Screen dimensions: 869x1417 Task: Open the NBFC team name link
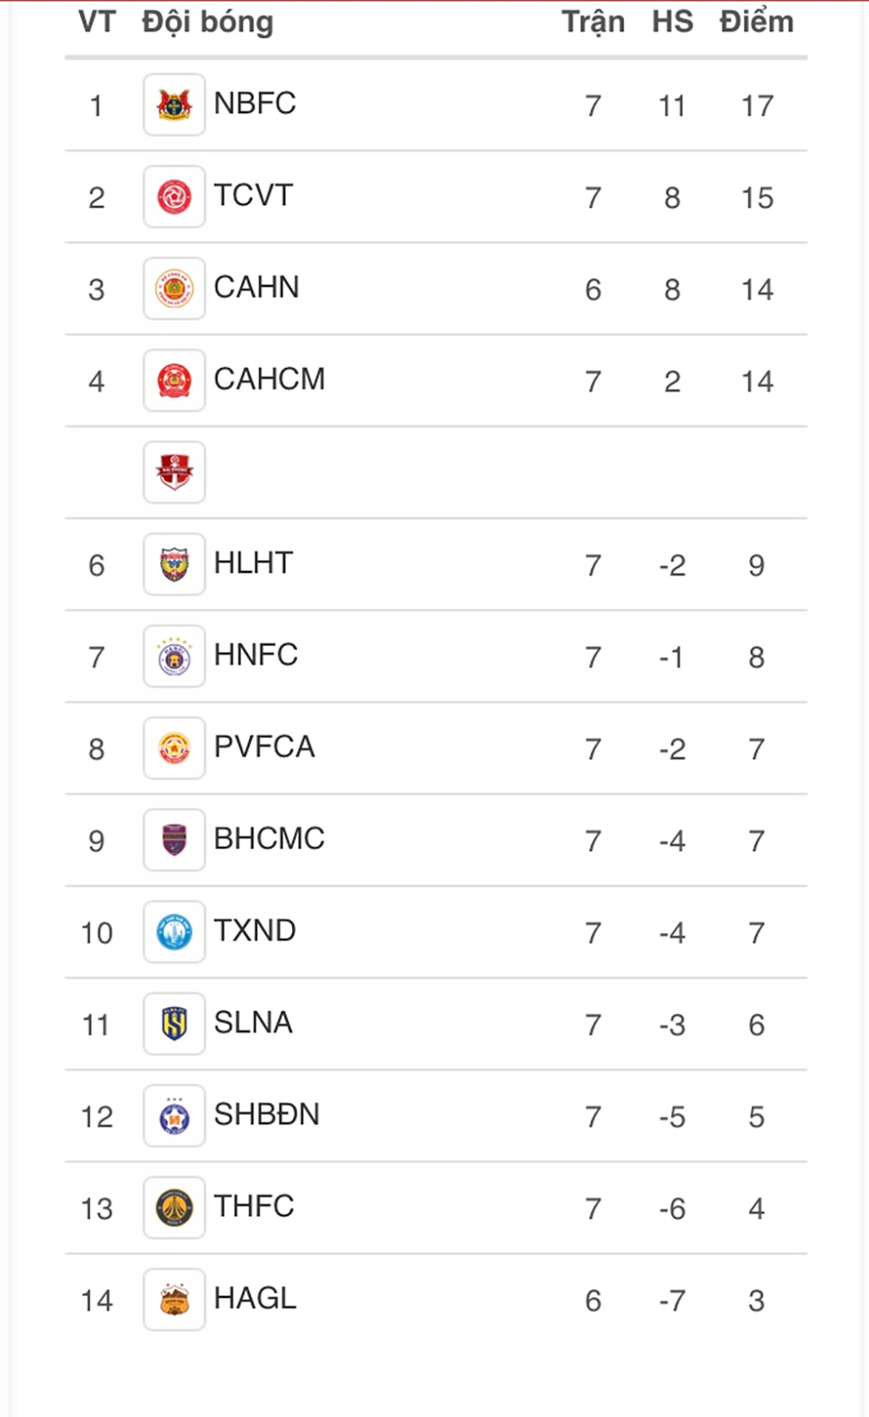pos(255,103)
